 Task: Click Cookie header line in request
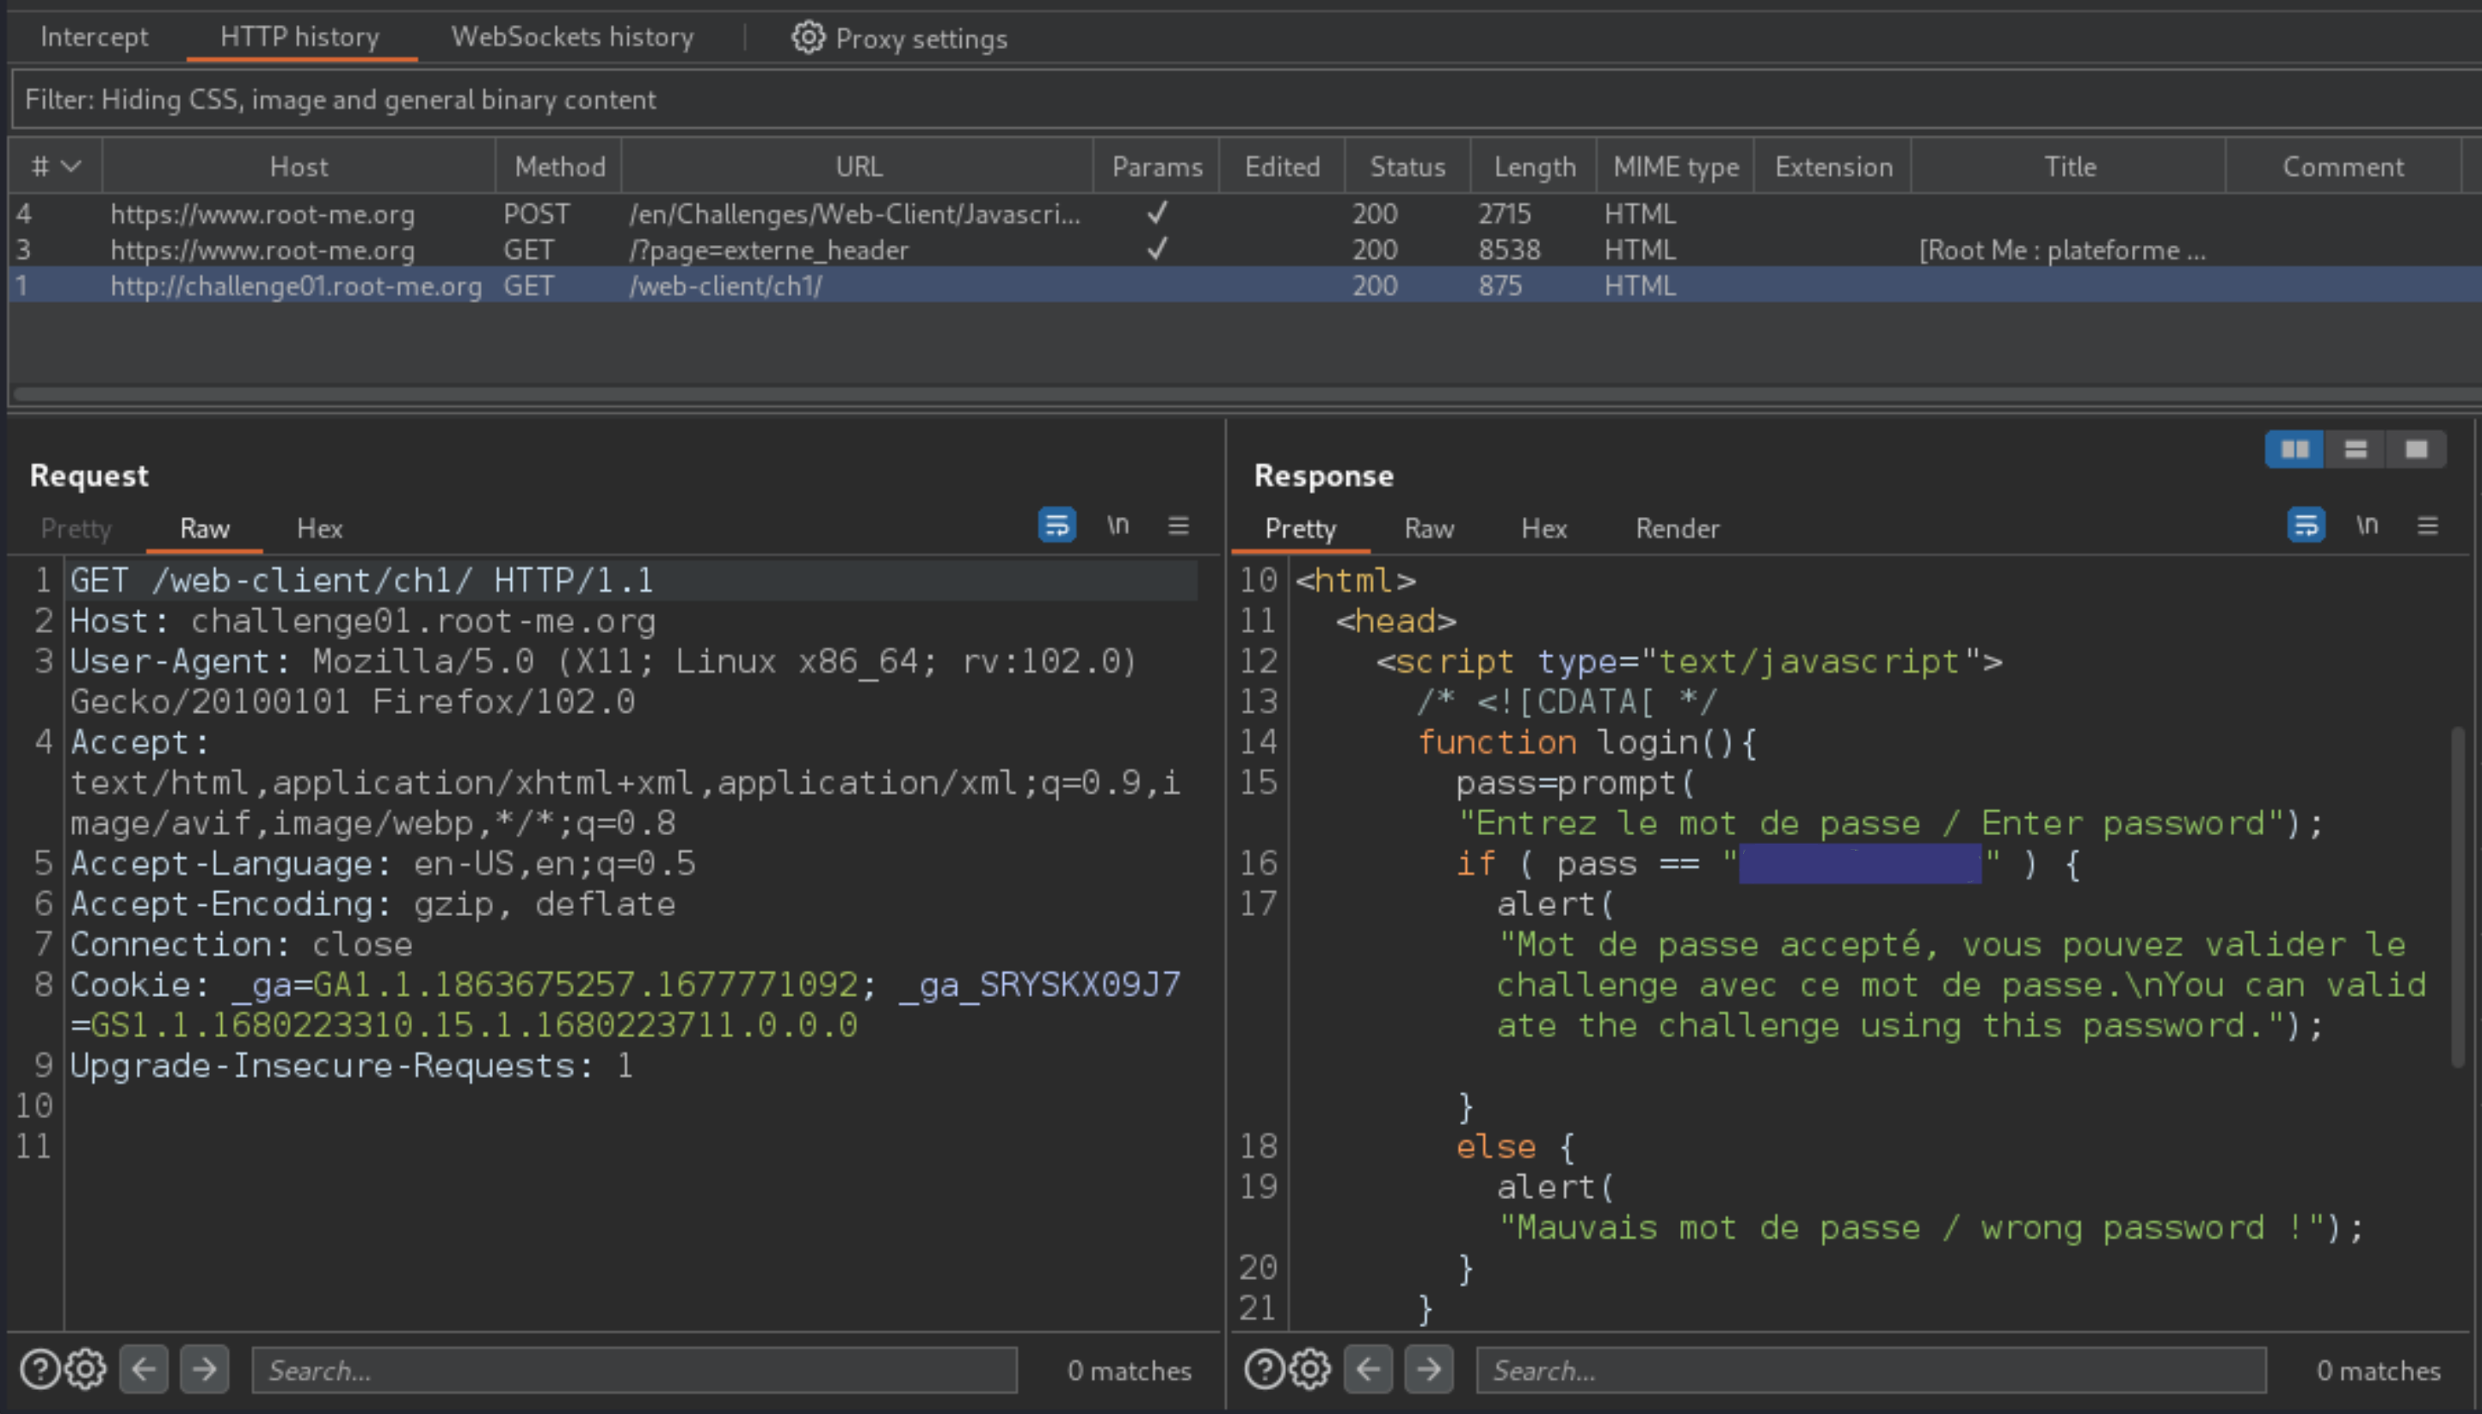[x=625, y=1005]
